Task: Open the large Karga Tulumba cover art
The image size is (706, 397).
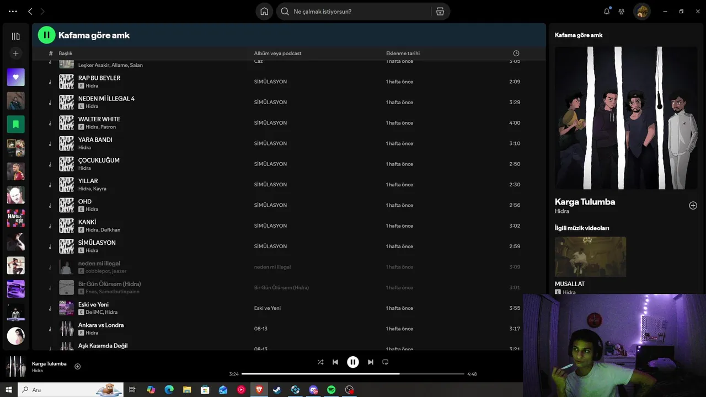Action: [x=626, y=118]
